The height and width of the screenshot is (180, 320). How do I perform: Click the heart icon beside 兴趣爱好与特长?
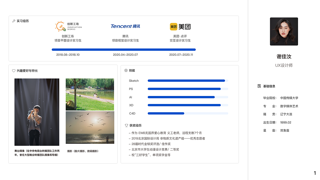pos(14,71)
